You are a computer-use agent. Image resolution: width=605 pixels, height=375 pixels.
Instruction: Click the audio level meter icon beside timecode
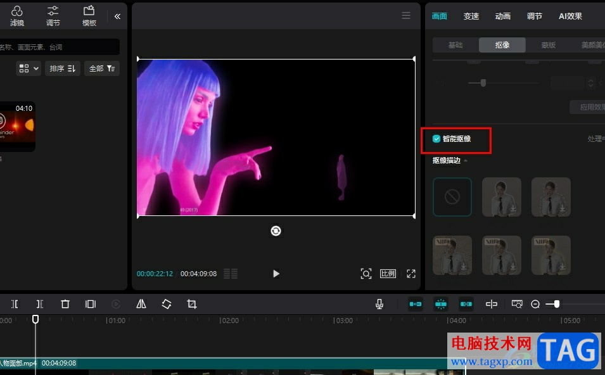point(231,274)
